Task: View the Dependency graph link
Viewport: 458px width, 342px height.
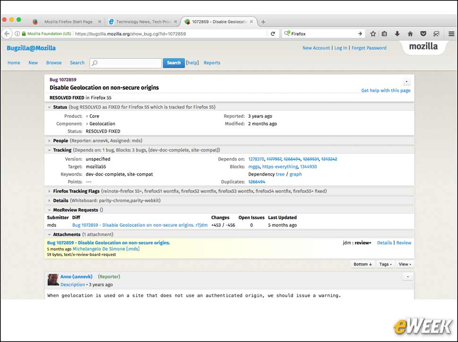Action: [296, 174]
